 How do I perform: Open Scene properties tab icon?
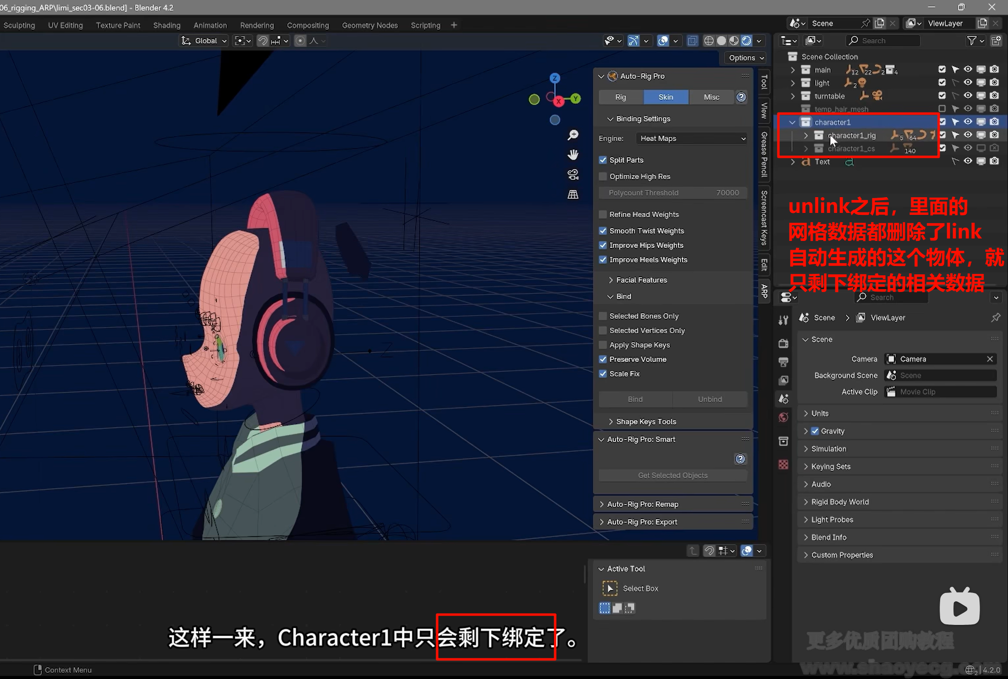coord(783,398)
